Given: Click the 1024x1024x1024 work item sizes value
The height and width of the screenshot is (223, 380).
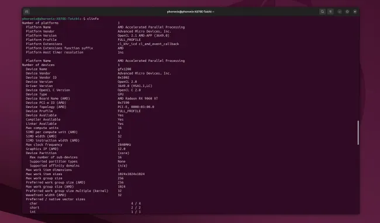Looking at the screenshot, I should click(131, 174).
